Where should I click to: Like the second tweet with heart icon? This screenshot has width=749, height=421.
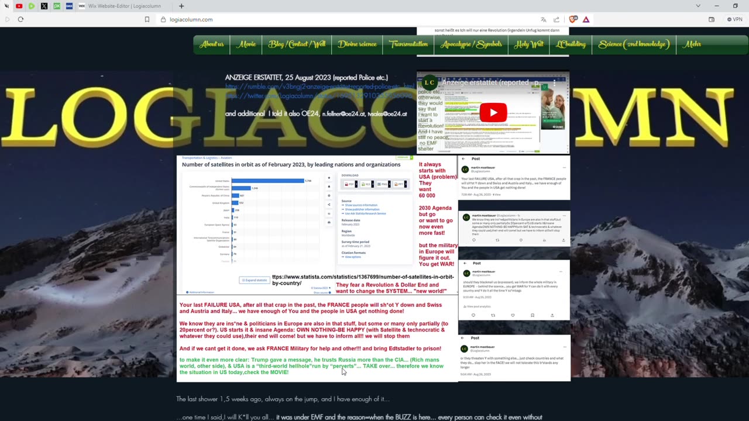pyautogui.click(x=521, y=240)
